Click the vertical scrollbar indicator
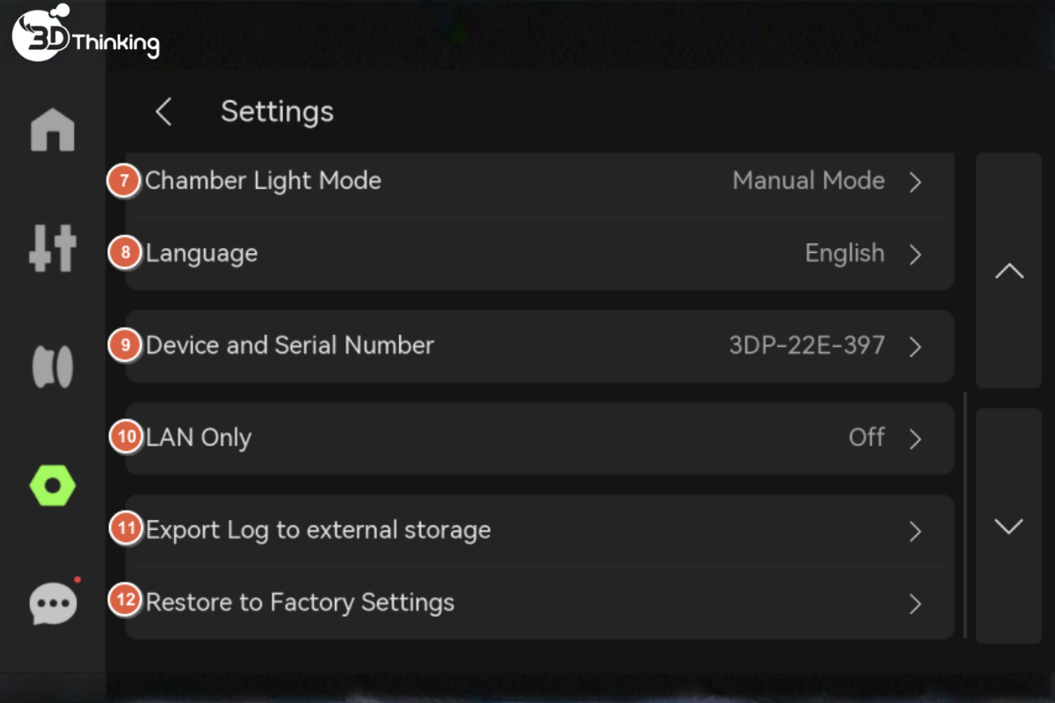This screenshot has height=703, width=1055. tap(965, 515)
